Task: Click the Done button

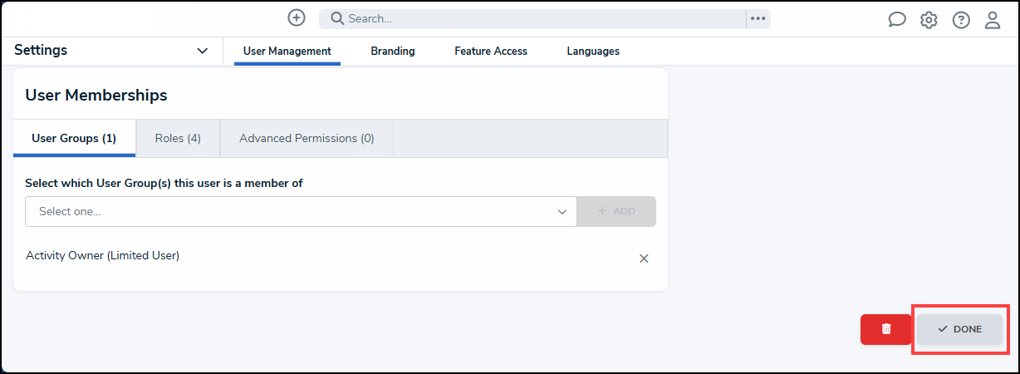Action: tap(959, 329)
